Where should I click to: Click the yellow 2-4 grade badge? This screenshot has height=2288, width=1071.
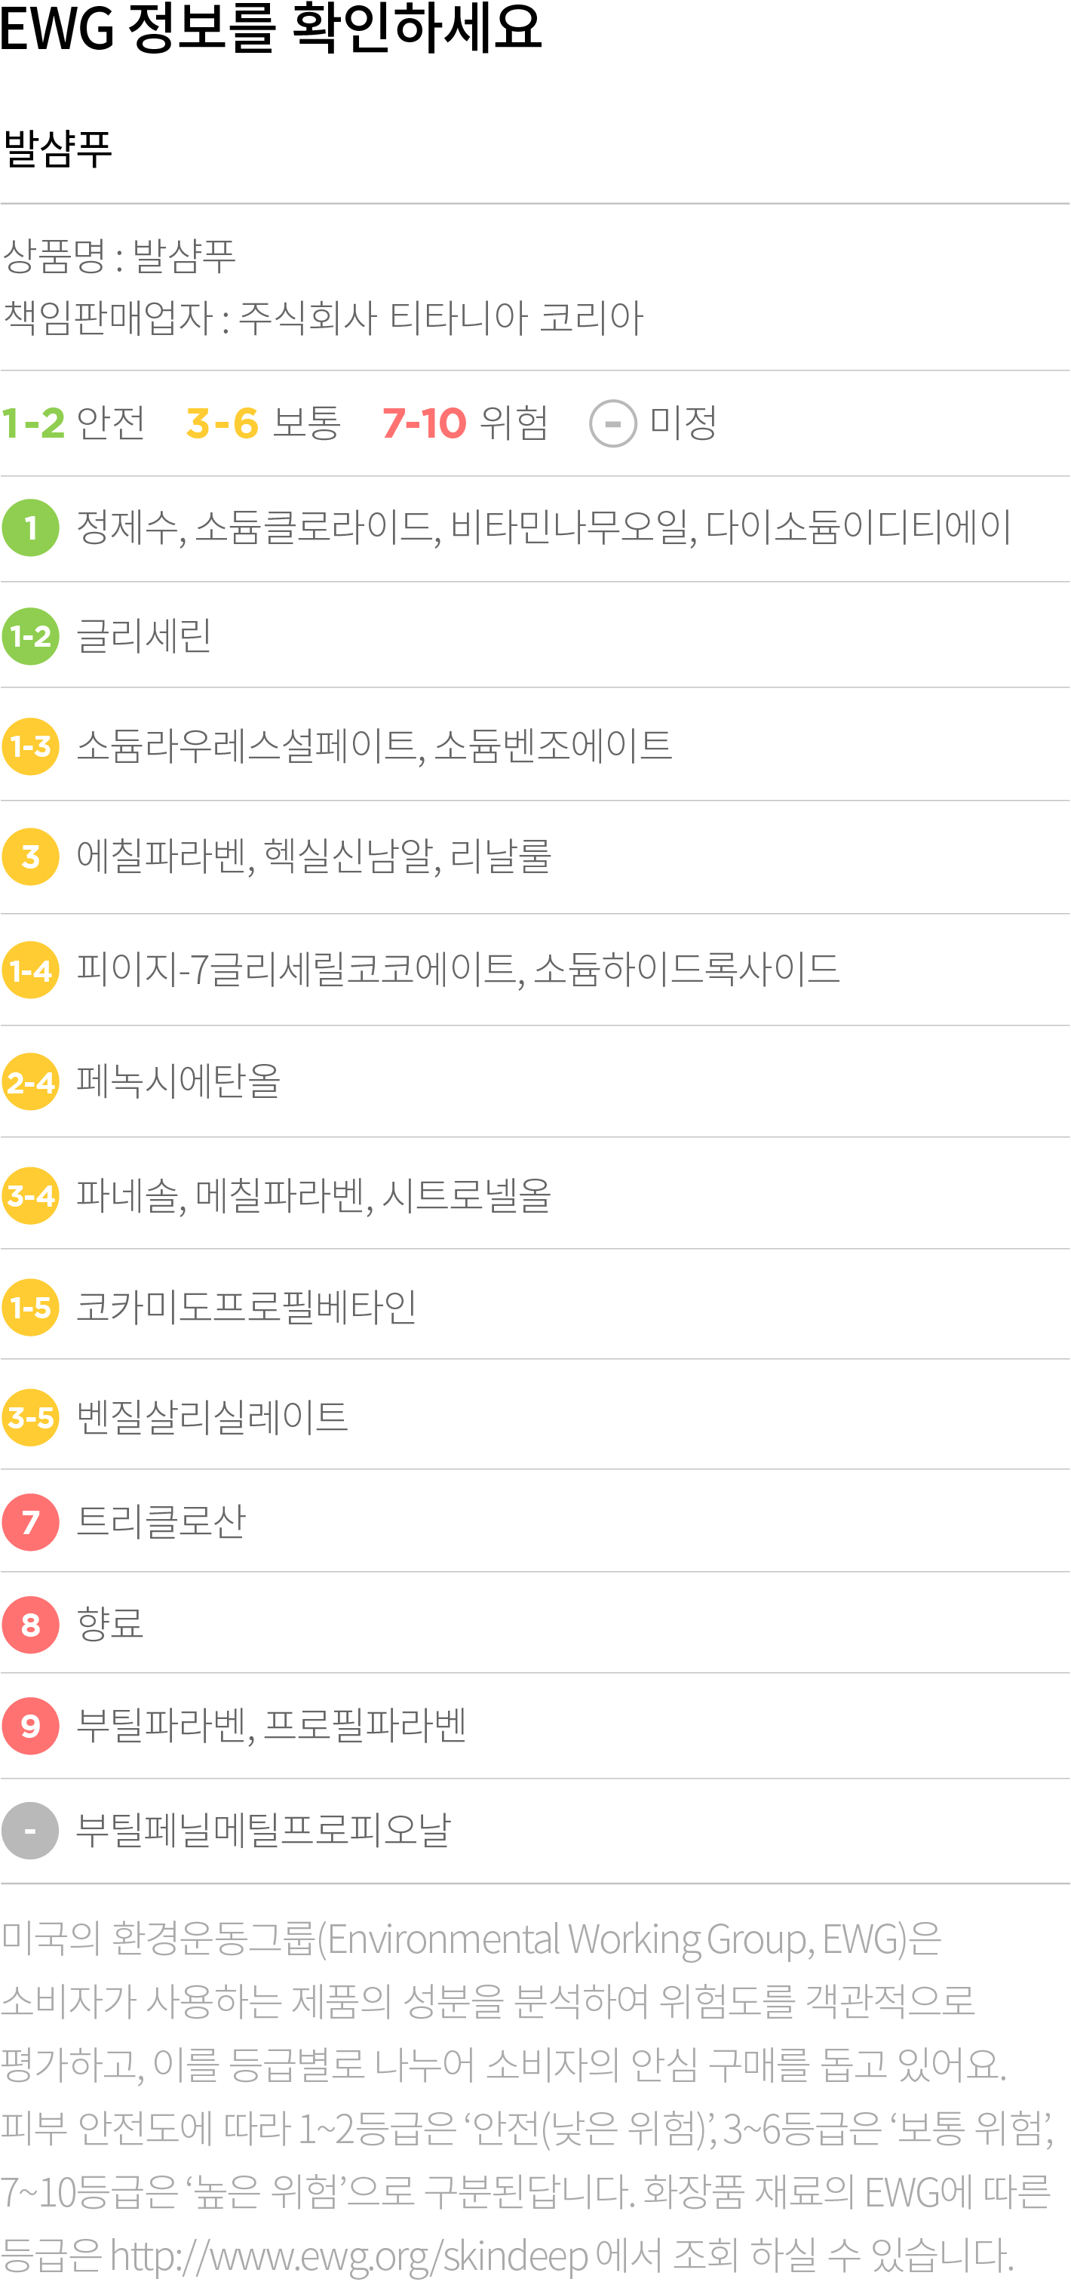pos(30,1082)
